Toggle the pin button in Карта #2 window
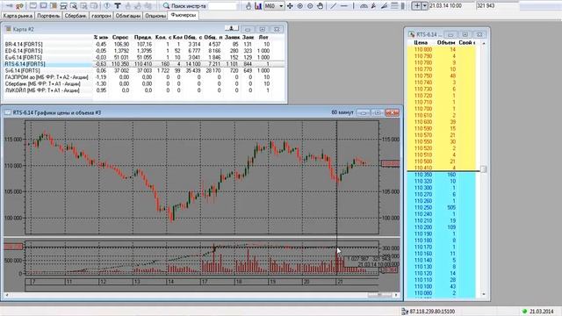 point(232,29)
